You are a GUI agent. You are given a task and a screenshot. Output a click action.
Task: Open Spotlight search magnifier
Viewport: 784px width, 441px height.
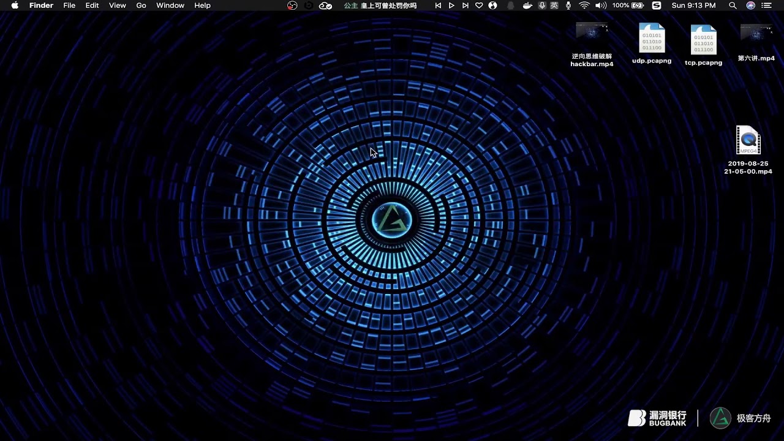point(733,6)
